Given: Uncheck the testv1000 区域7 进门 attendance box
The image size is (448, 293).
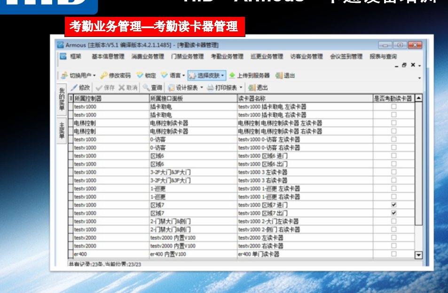Looking at the screenshot, I should 394,205.
